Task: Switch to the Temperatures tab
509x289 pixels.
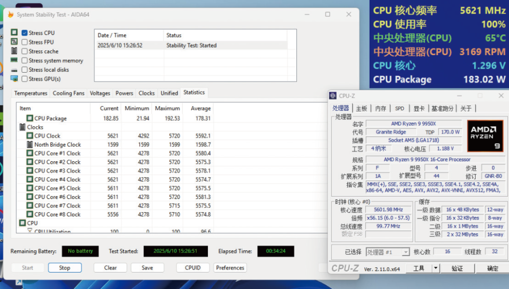Action: (x=31, y=93)
